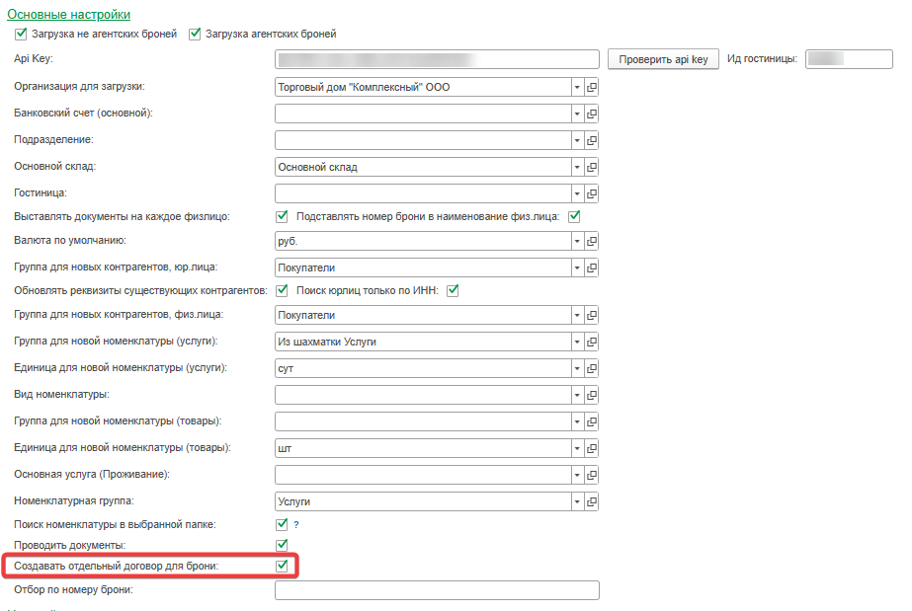
Task: Toggle Загрузка не агентских броней checkbox
Action: pos(22,35)
